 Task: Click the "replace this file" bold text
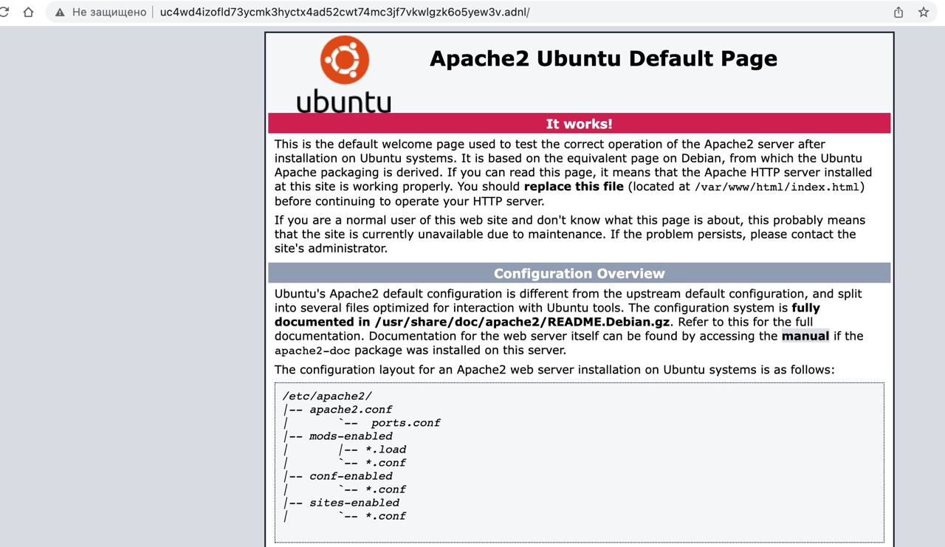coord(574,186)
